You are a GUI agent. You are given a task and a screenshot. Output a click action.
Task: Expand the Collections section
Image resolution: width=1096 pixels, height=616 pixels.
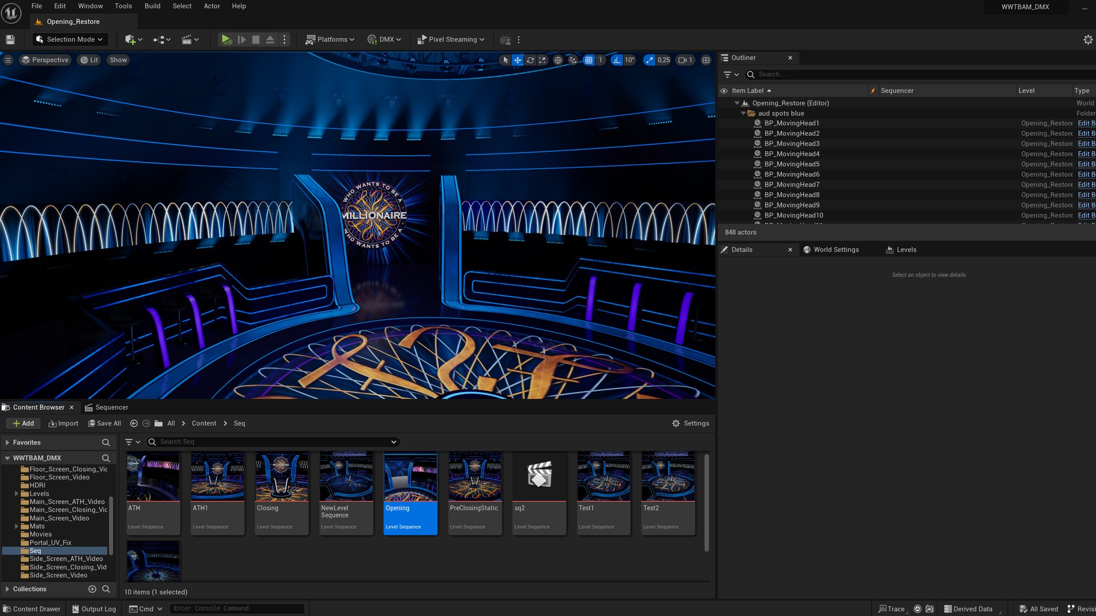pyautogui.click(x=7, y=589)
